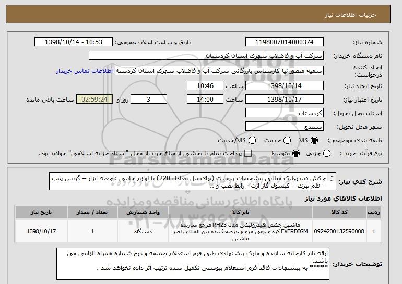Viewport: 402px width, 284px height.
Task: Click the کد کالا column header
Action: click(x=339, y=213)
